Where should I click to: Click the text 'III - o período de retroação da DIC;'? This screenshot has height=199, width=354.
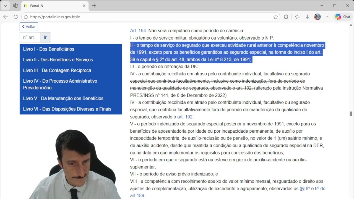pos(165,67)
